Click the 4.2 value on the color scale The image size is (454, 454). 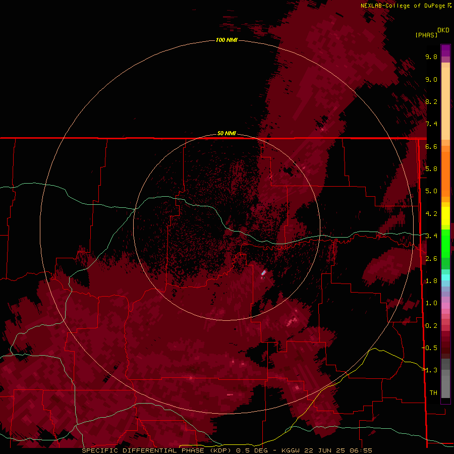[431, 214]
